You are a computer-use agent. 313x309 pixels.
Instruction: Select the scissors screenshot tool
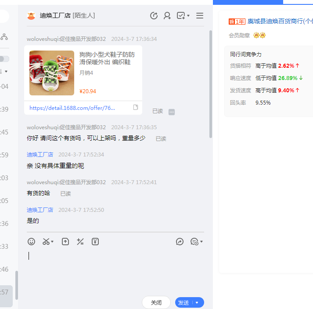pos(46,242)
